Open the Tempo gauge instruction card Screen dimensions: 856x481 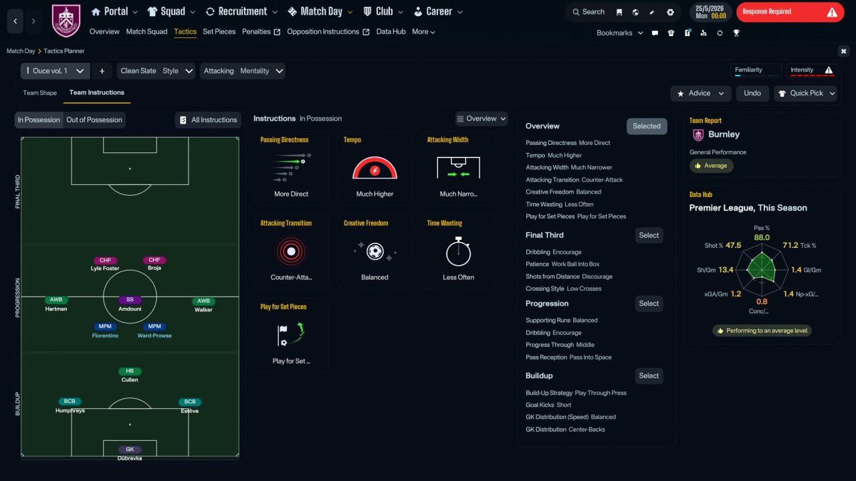tap(374, 168)
